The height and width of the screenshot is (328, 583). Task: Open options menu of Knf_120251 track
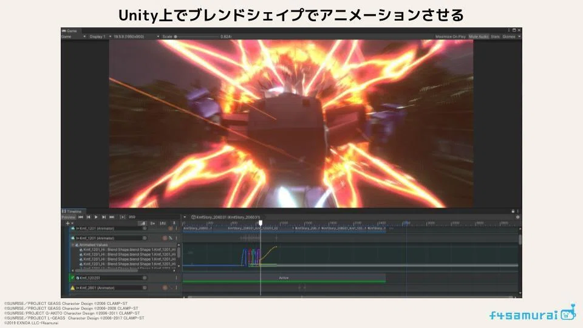tap(176, 278)
